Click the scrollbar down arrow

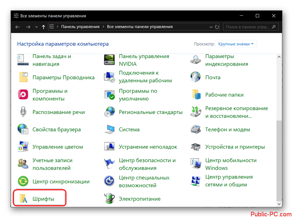pos(279,204)
